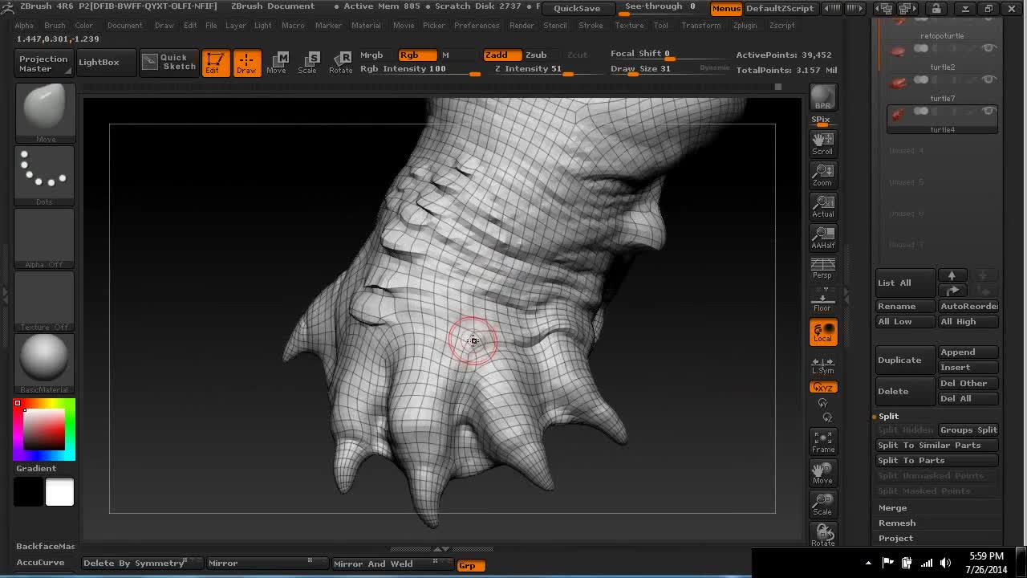1027x578 pixels.
Task: Select the Move transform tool in top shelf
Action: (x=277, y=63)
